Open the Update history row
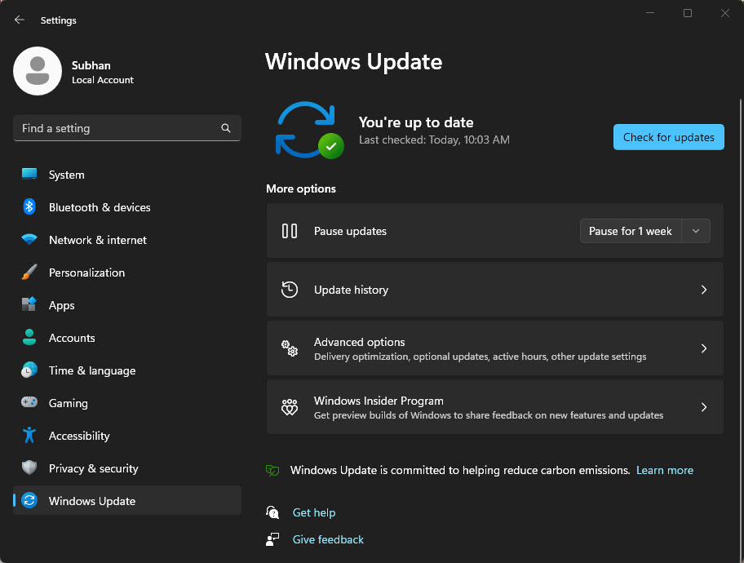 (x=495, y=290)
